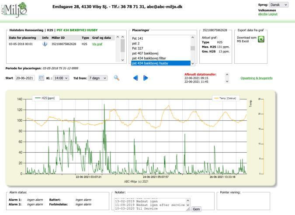Select pst 407 bækbyvej in list
Image resolution: width=295 pixels, height=215 pixels.
coord(161,53)
